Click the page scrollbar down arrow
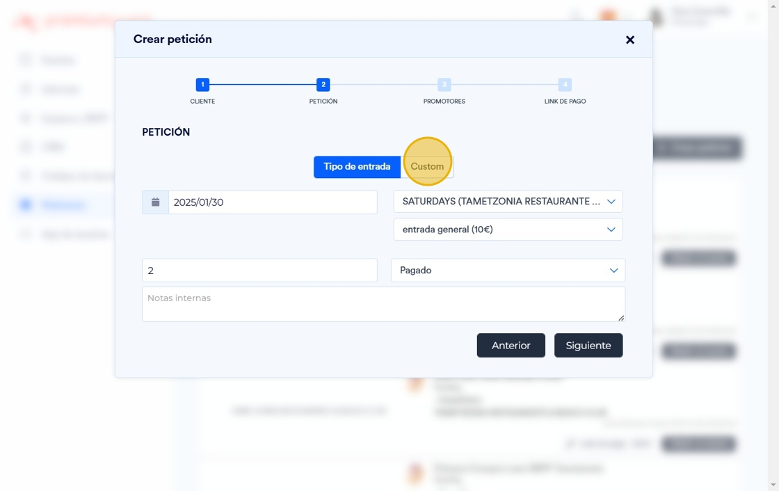 pyautogui.click(x=773, y=485)
